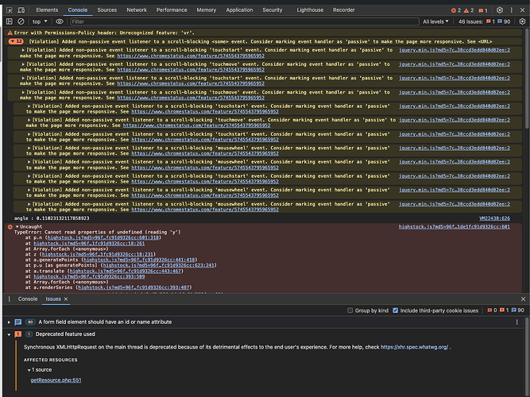
Task: Uncheck Include third-party cookie issues
Action: pos(396,310)
